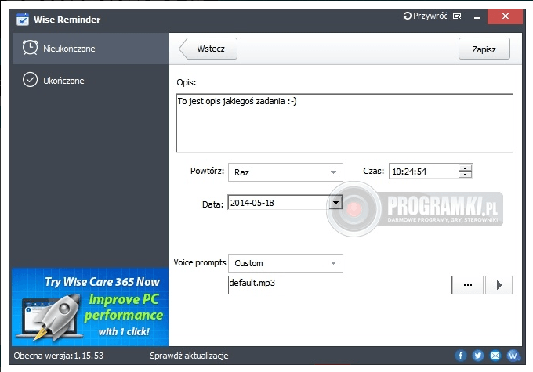Open the Facebook icon in the status bar

461,356
